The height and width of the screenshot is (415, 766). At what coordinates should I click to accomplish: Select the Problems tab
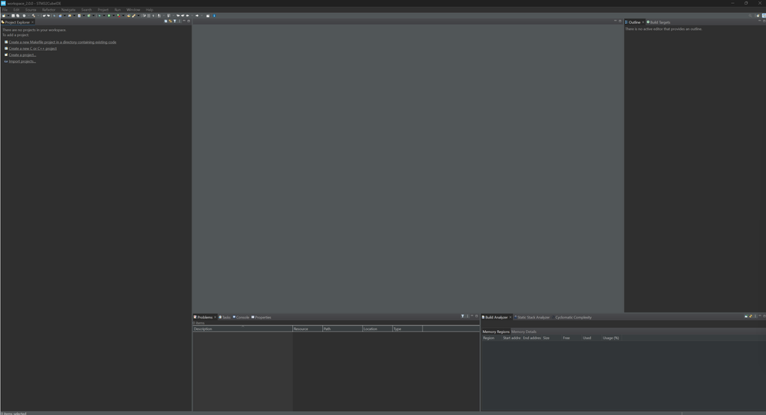tap(203, 317)
